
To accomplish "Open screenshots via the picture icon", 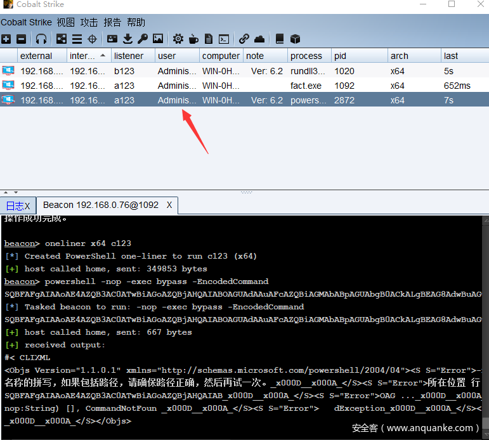I will (x=158, y=39).
